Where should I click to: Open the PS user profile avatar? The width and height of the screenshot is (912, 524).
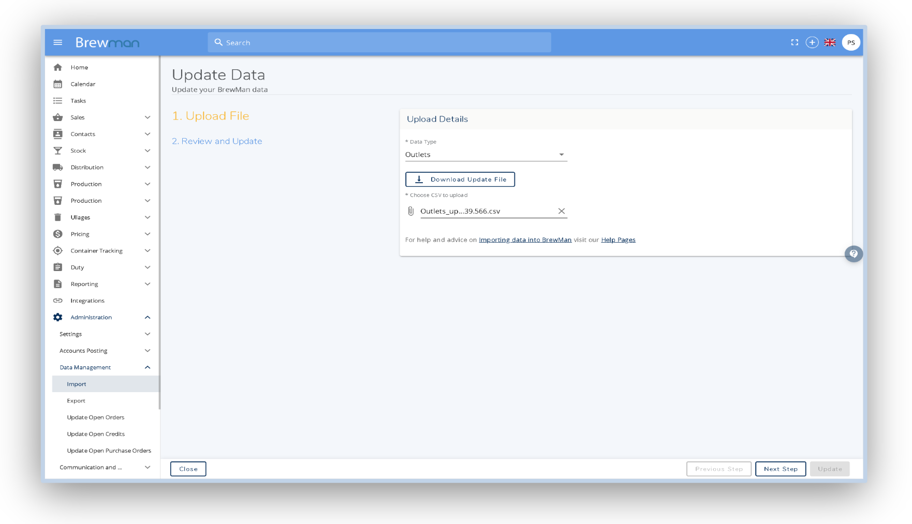click(851, 42)
